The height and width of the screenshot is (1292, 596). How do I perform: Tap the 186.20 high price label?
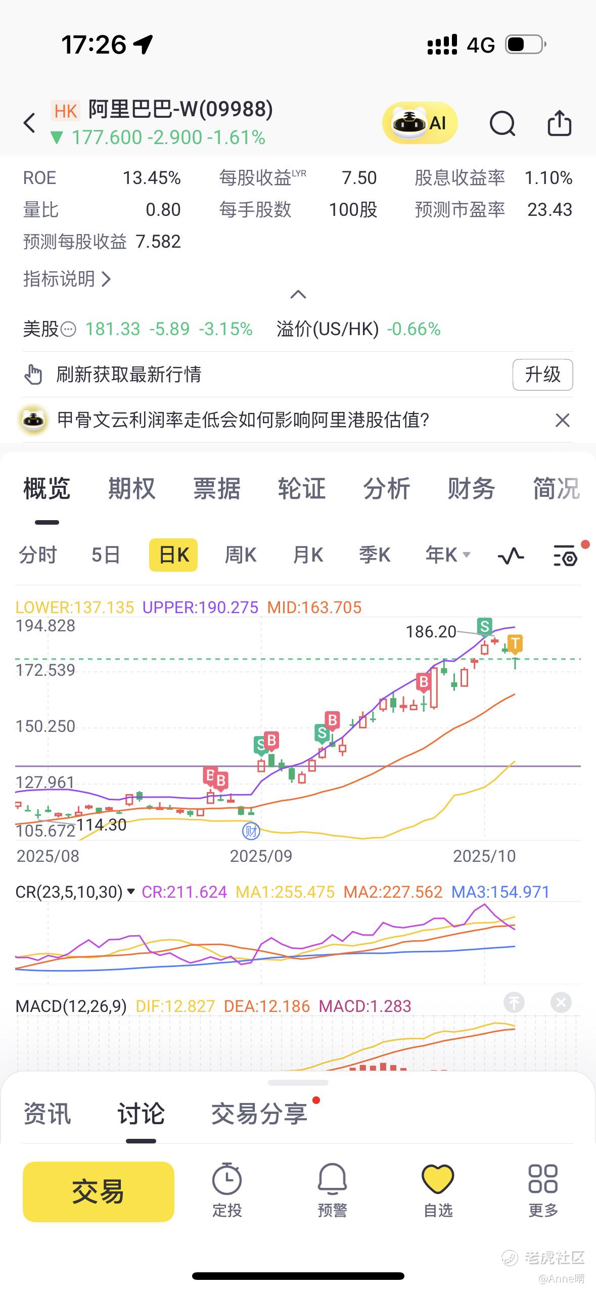[431, 631]
